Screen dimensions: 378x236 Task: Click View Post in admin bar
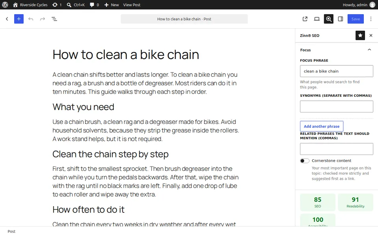tap(132, 5)
